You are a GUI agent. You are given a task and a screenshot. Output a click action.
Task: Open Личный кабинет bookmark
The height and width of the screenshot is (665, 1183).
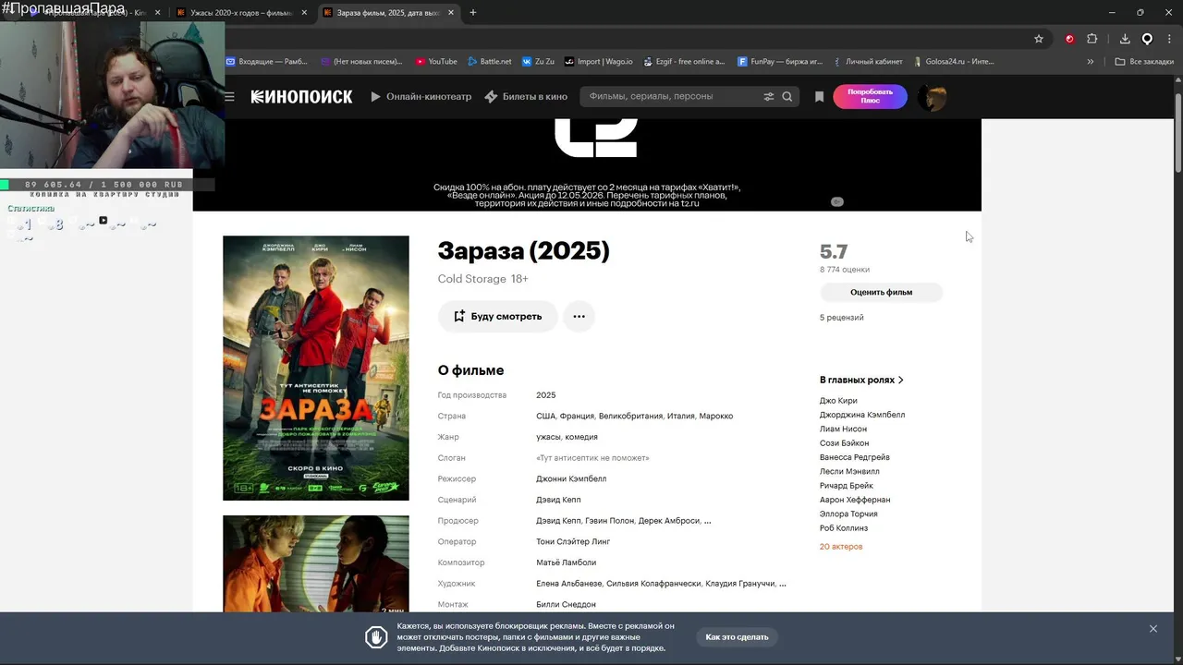click(x=867, y=62)
